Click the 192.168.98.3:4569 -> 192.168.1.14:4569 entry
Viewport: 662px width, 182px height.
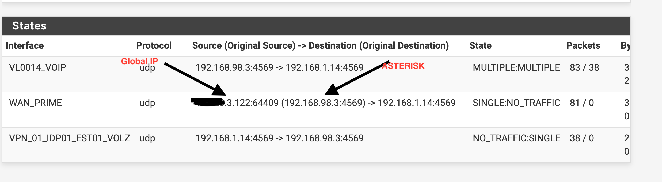pyautogui.click(x=279, y=67)
